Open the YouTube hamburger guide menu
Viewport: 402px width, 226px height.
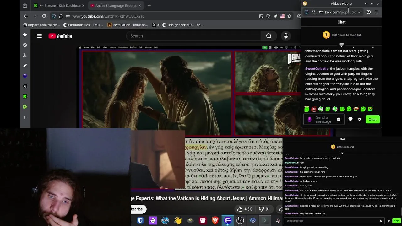click(39, 36)
